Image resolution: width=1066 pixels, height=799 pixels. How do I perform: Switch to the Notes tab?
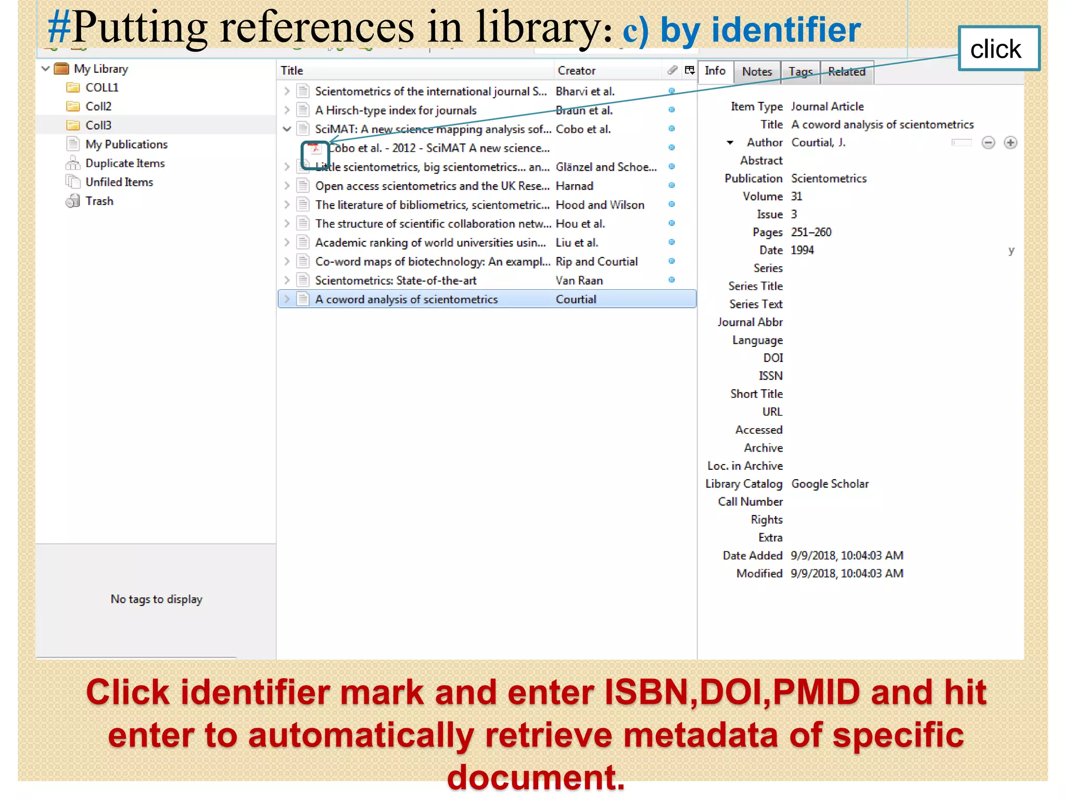[757, 72]
